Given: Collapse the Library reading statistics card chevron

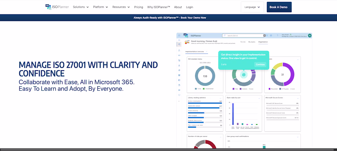Looking at the screenshot, I should click(220, 98).
